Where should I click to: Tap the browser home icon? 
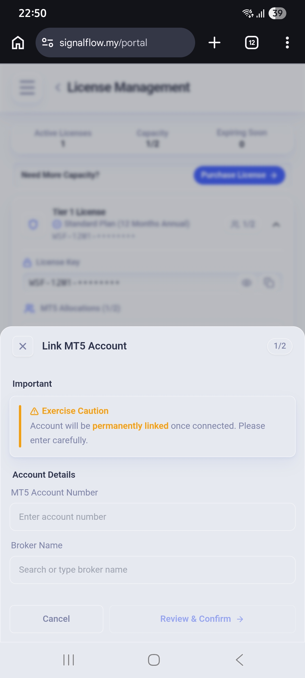coord(18,42)
